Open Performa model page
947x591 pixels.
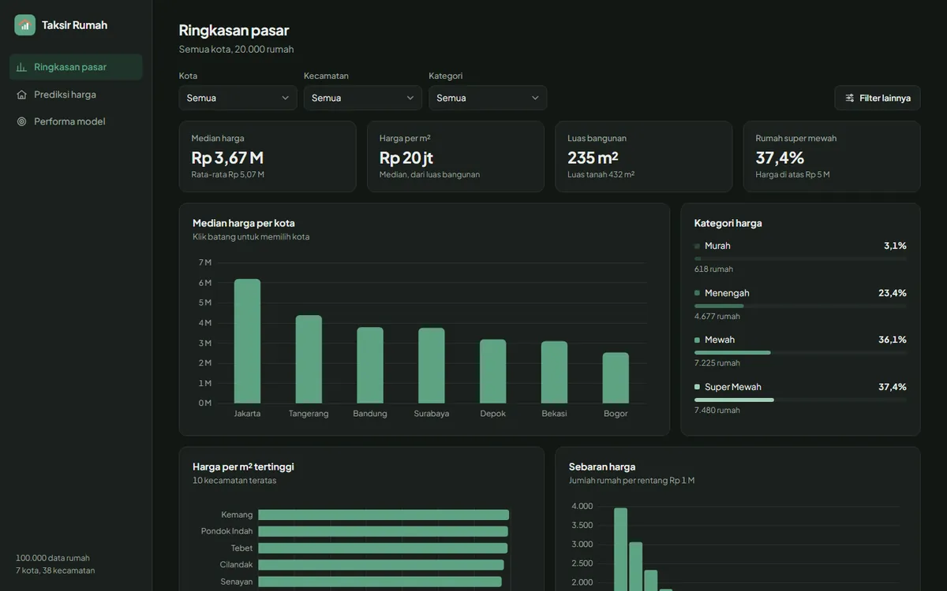(76, 121)
